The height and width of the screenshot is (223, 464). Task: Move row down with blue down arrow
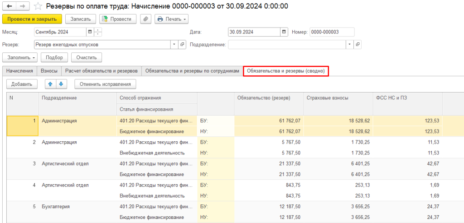point(61,84)
